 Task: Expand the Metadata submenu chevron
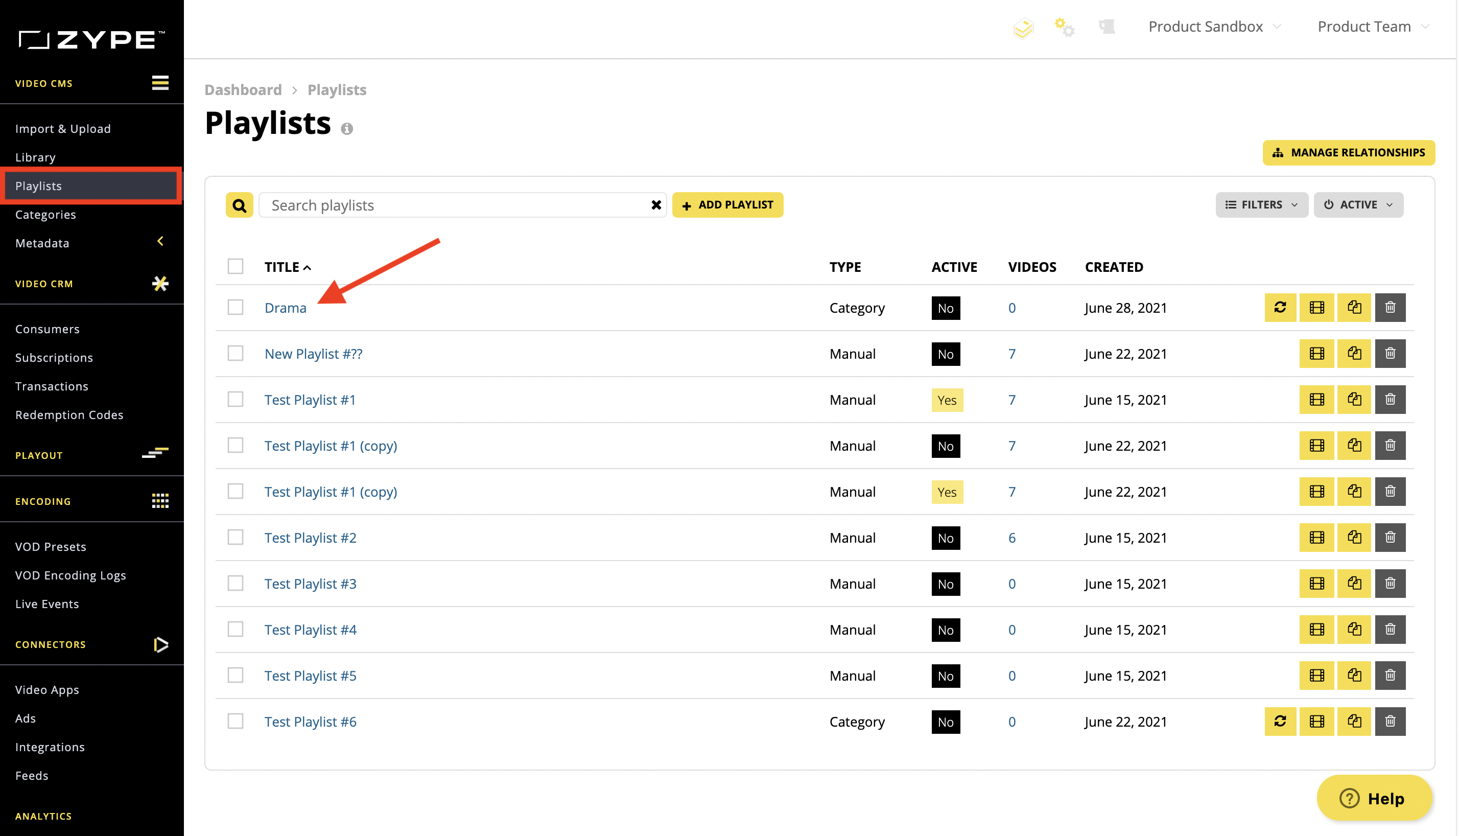coord(161,242)
